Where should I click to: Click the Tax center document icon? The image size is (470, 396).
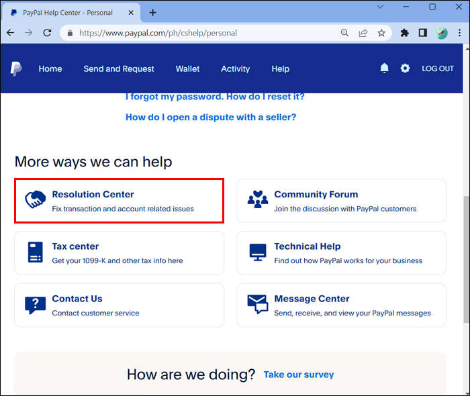[x=35, y=252]
